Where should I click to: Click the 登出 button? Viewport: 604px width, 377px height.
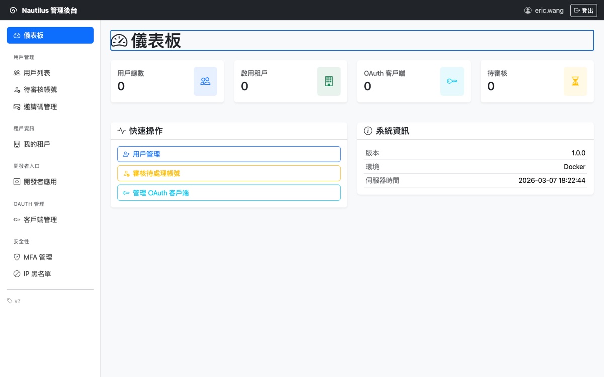click(583, 10)
